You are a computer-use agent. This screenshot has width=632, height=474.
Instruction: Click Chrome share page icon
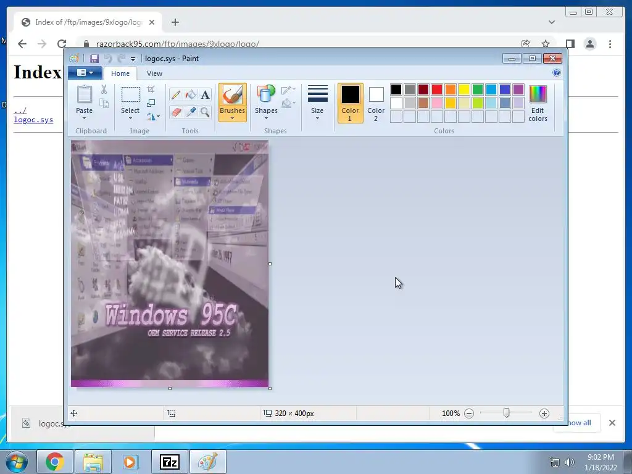pyautogui.click(x=526, y=44)
